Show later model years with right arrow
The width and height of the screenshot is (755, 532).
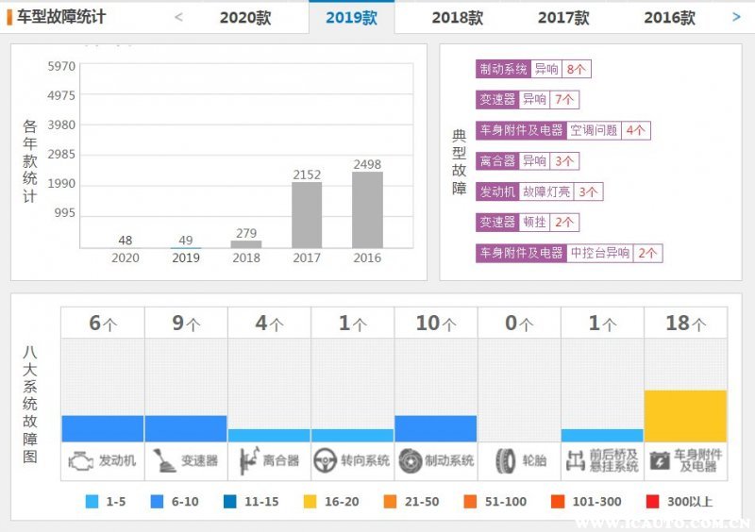coord(736,17)
